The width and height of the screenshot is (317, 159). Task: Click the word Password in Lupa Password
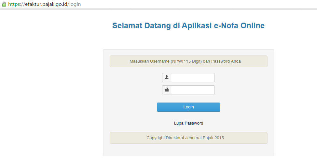pyautogui.click(x=194, y=123)
